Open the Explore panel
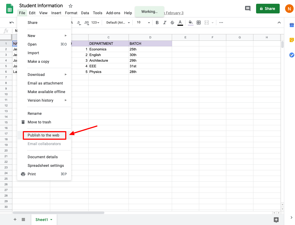The height and width of the screenshot is (225, 295). (x=276, y=220)
